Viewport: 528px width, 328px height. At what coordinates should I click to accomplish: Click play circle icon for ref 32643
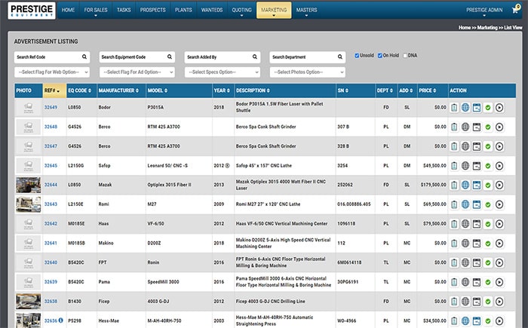click(x=499, y=204)
